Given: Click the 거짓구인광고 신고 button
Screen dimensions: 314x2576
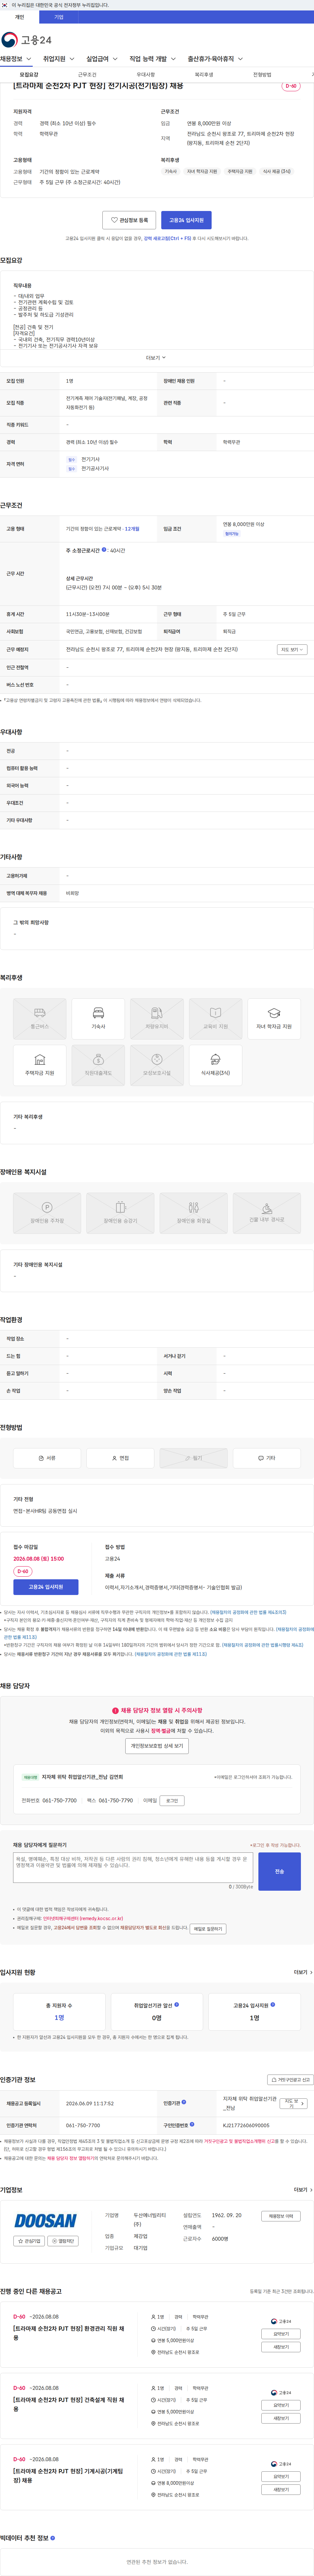Looking at the screenshot, I should pyautogui.click(x=290, y=2080).
